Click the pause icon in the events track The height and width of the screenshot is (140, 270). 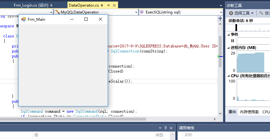coord(233,41)
